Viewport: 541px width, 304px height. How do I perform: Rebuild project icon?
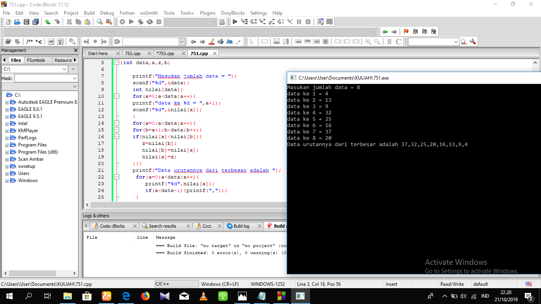(x=150, y=22)
